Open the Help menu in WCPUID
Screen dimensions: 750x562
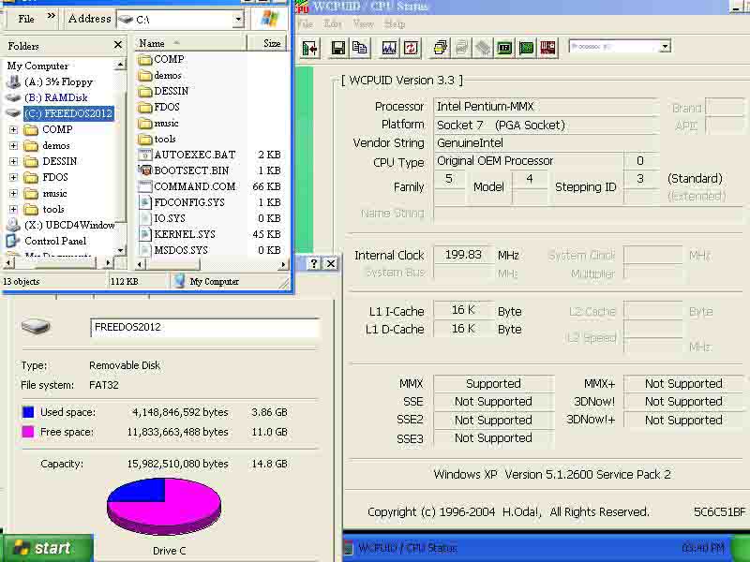pos(395,23)
